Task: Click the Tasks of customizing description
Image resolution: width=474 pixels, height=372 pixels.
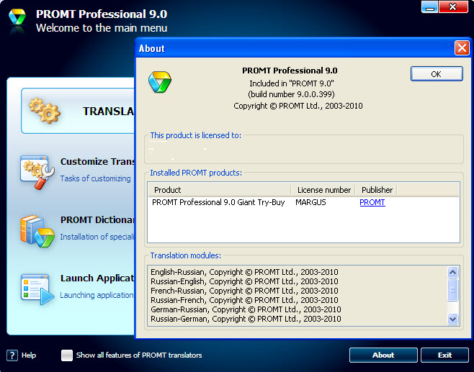Action: [x=96, y=178]
